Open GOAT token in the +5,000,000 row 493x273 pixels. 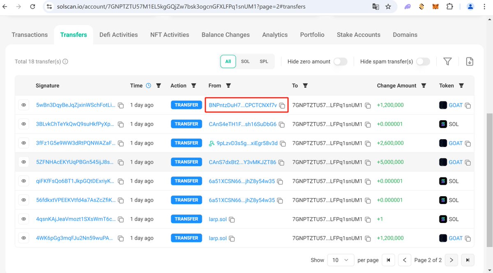(x=456, y=162)
